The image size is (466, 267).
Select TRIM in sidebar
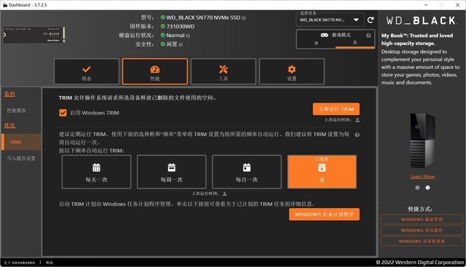point(21,142)
